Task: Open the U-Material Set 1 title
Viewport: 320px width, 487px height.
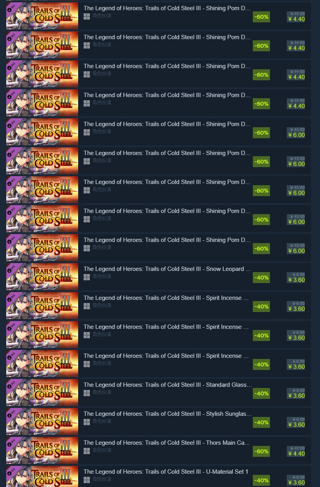Action: coord(166,472)
